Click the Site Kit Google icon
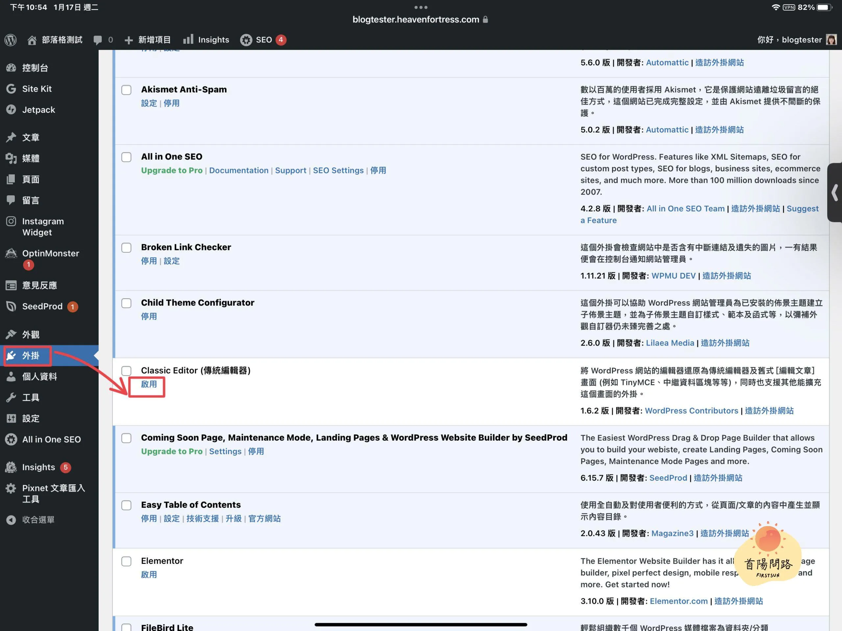Image resolution: width=842 pixels, height=631 pixels. point(11,89)
